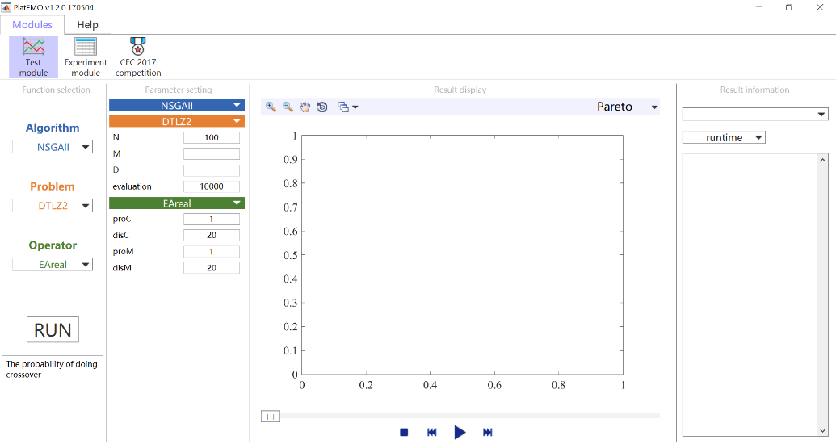Select the zoom out tool
Screen dimensions: 836x444
[288, 107]
